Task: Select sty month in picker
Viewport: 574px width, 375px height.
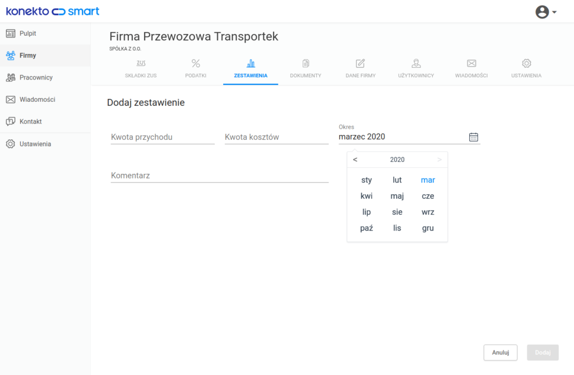Action: (367, 180)
